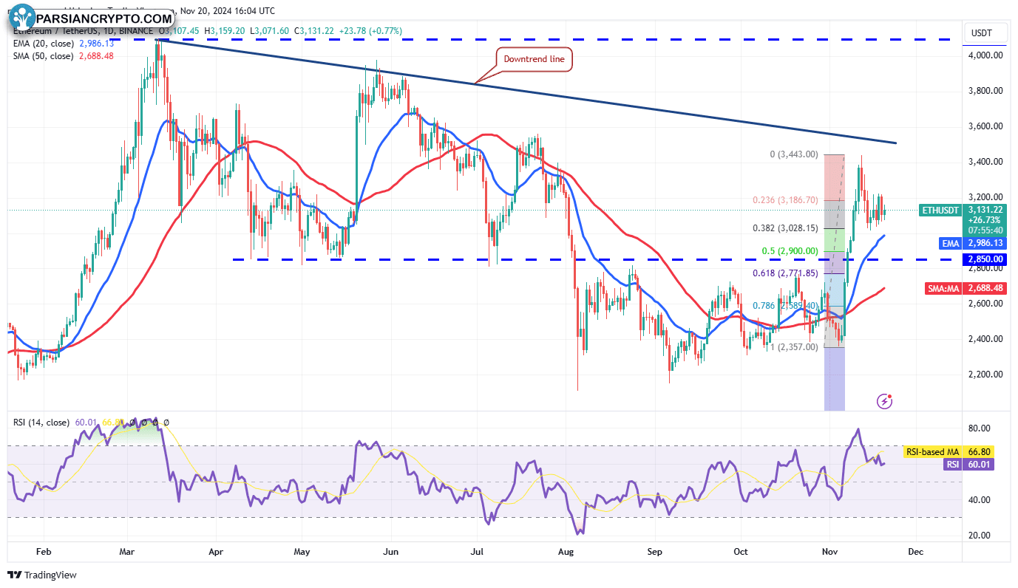Open the TradingView logo link
The image size is (1018, 588).
click(42, 575)
